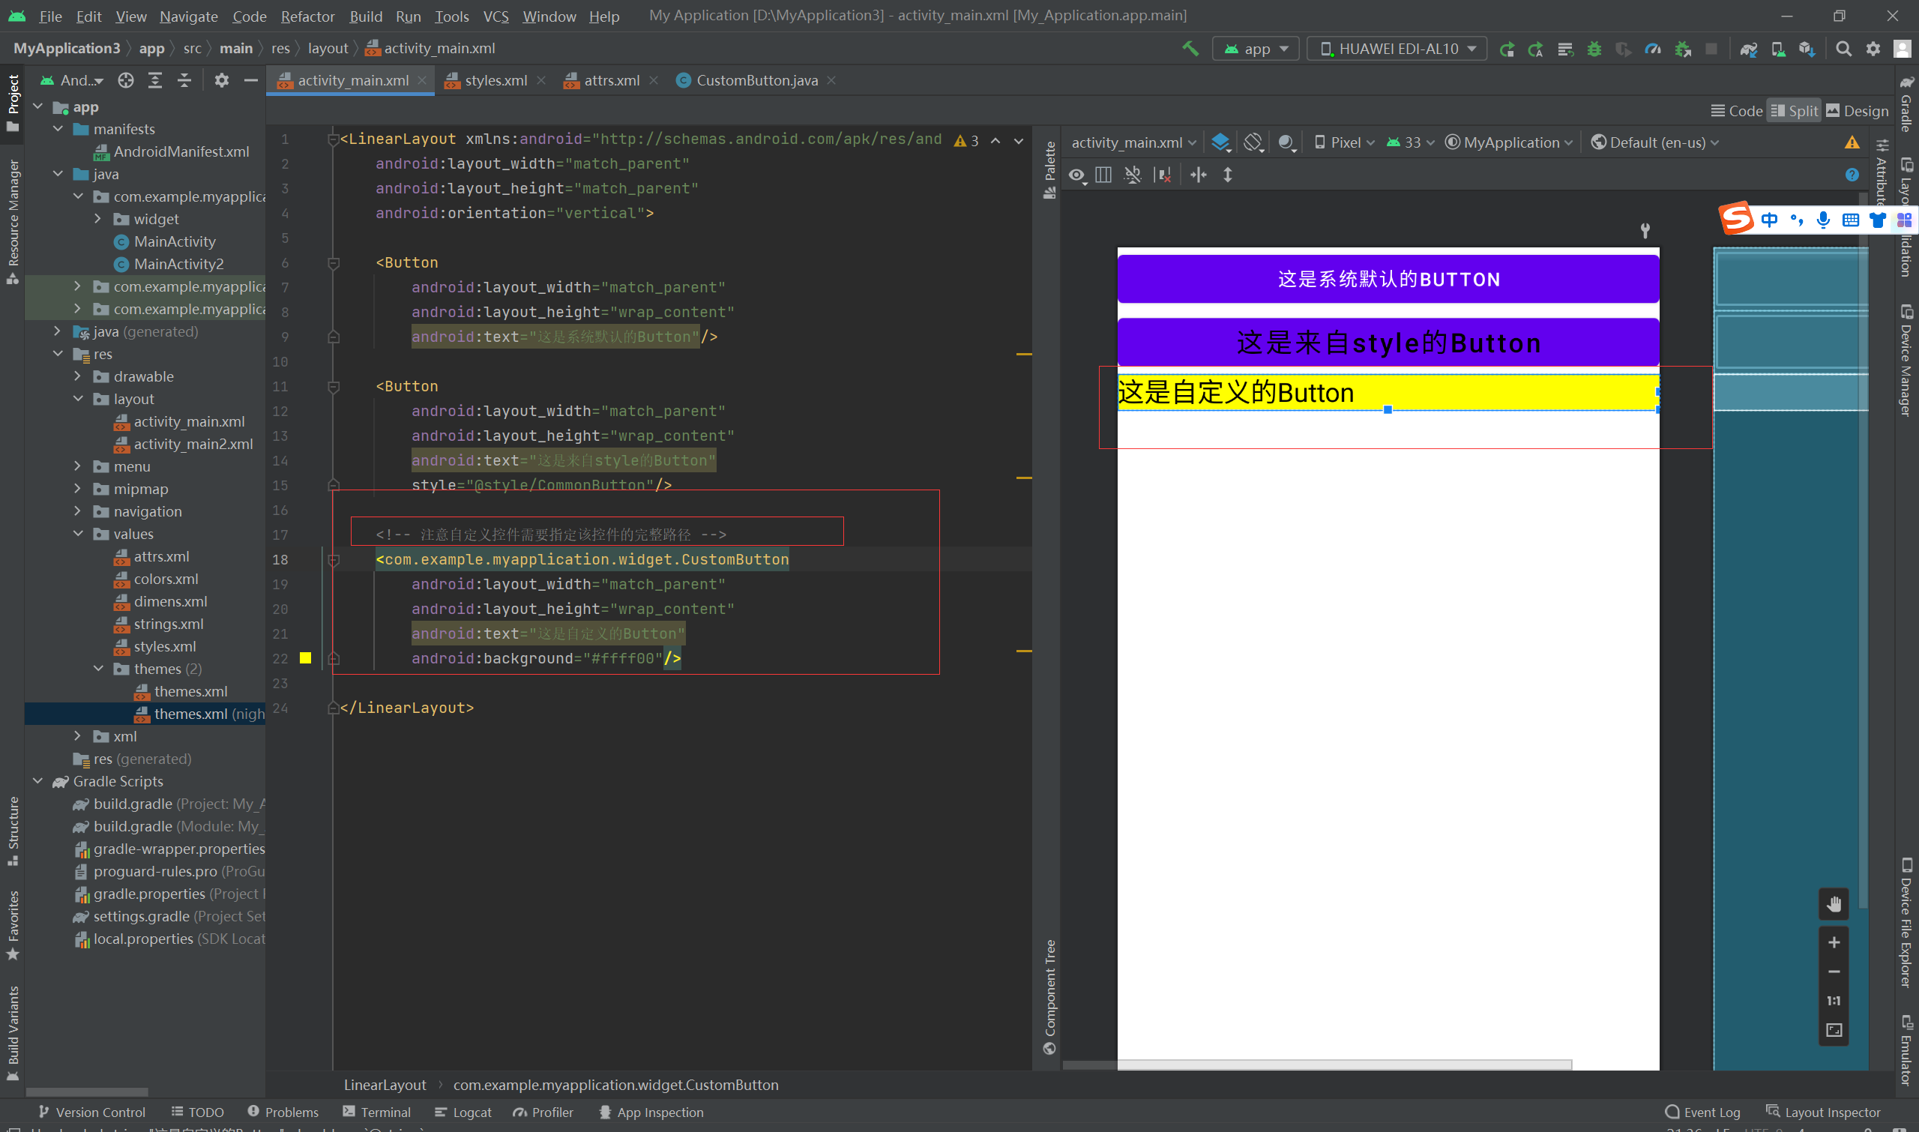
Task: Open design help question mark icon
Action: click(x=1852, y=175)
